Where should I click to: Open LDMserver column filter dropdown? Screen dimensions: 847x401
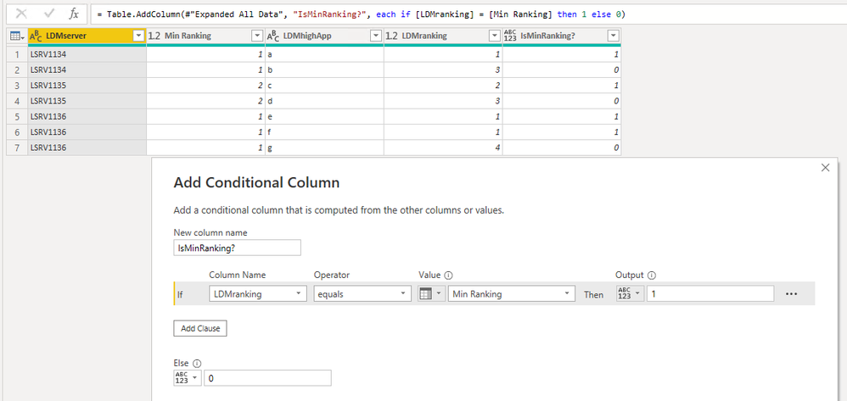tap(138, 36)
